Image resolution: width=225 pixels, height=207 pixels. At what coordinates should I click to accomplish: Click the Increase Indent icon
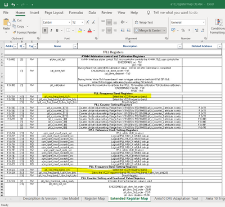pos(129,30)
